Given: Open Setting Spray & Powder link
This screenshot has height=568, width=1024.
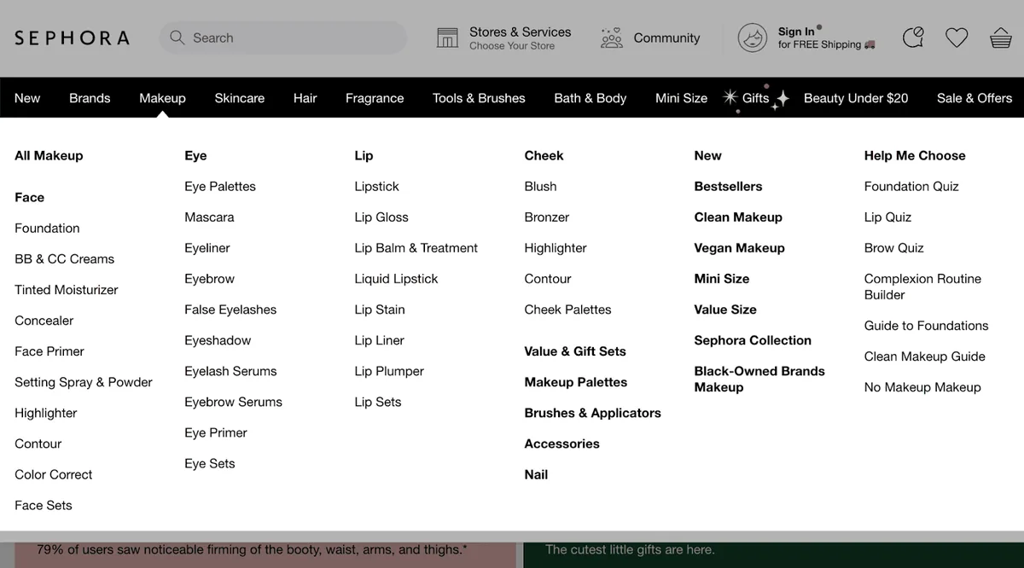Looking at the screenshot, I should coord(84,382).
